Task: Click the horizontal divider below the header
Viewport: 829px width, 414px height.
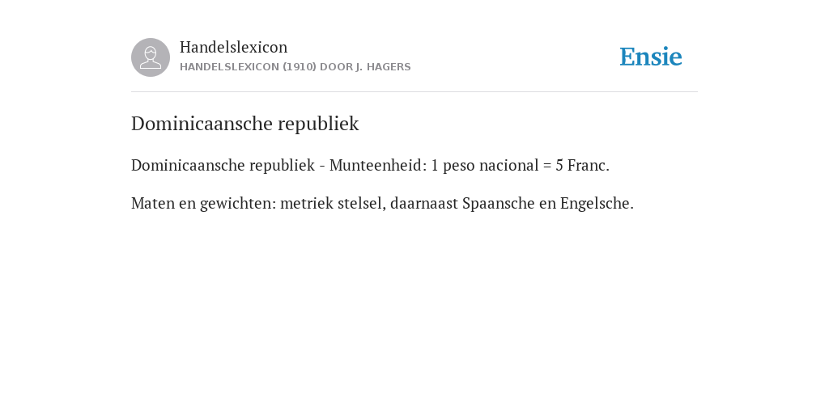Action: [414, 92]
